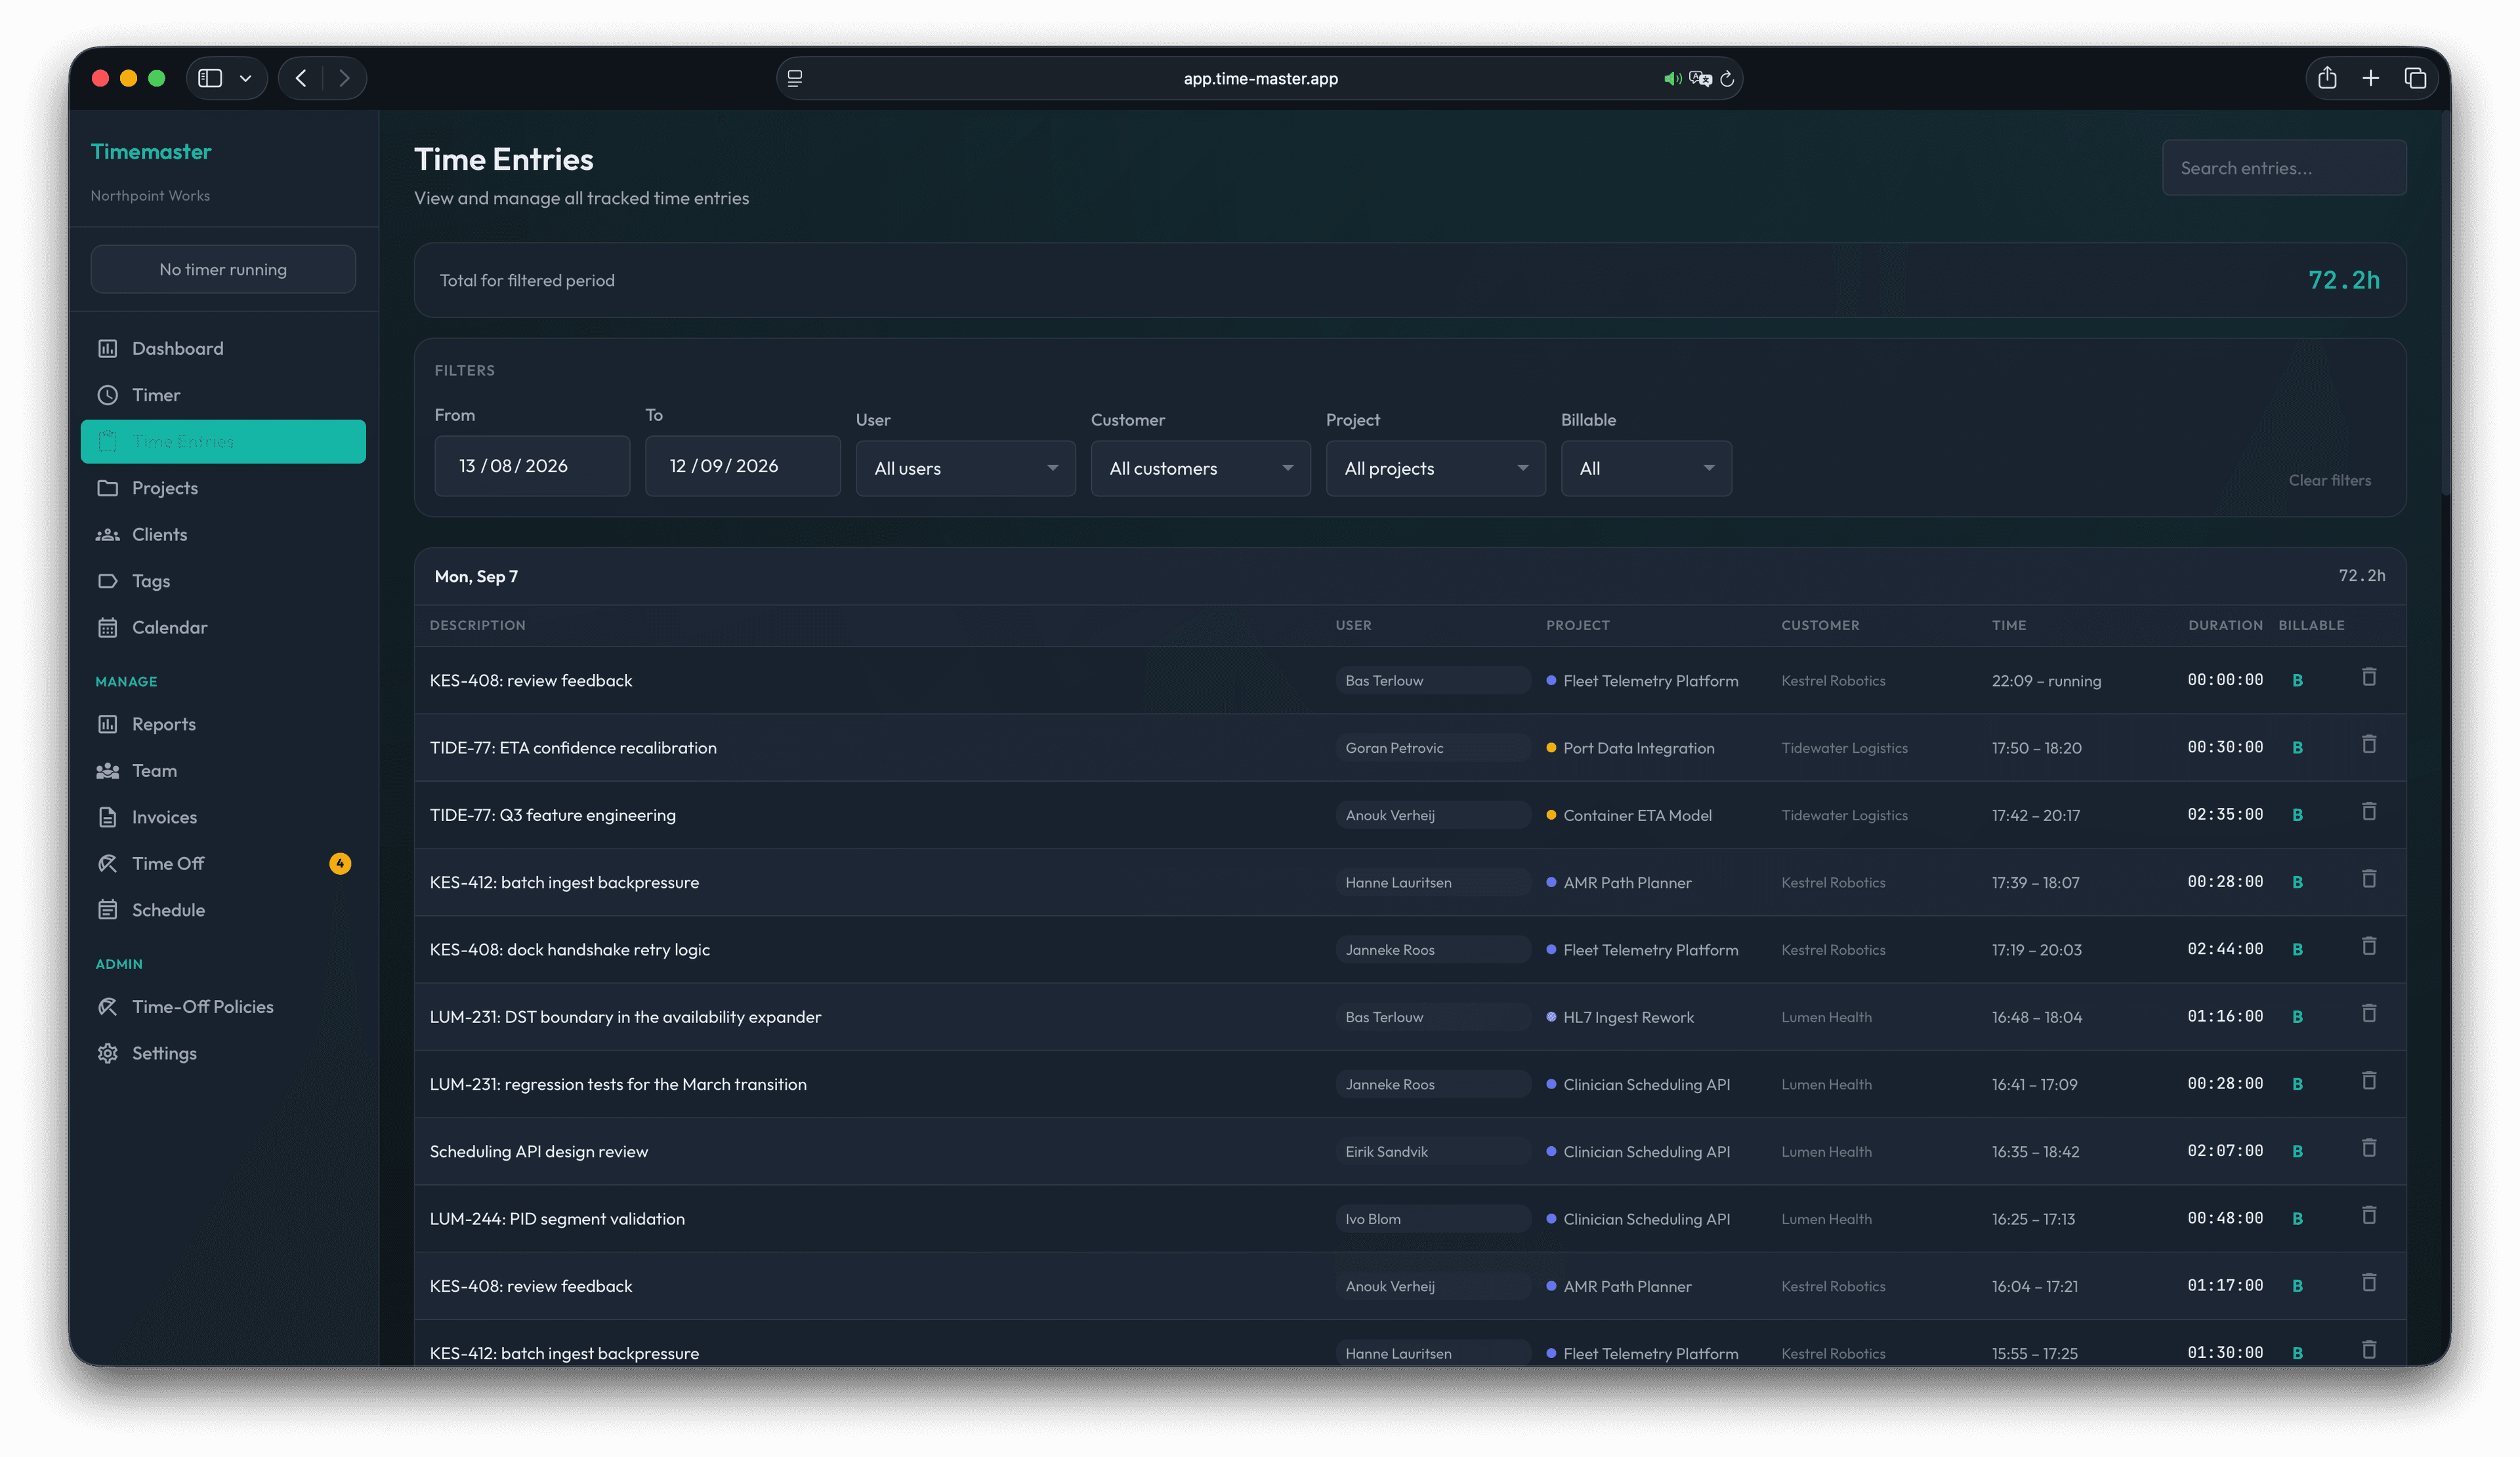Click Clear filters

tap(2329, 481)
